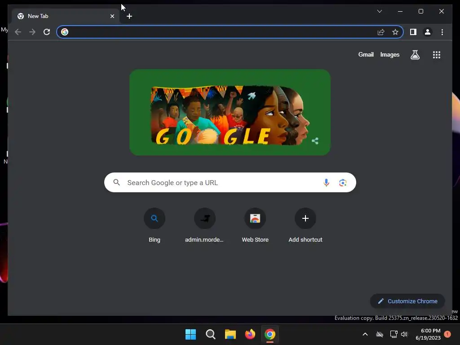Screen dimensions: 460x345
Task: Click Chrome icon in taskbar
Action: coord(270,334)
